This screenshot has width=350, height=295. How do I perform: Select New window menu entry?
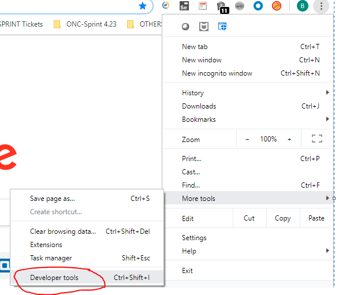click(248, 60)
